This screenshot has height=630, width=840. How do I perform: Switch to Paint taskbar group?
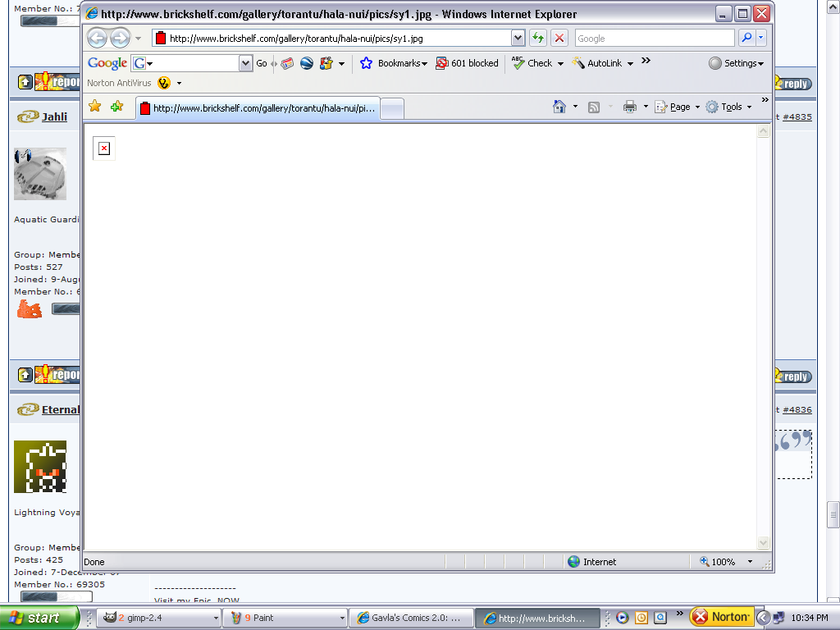tap(285, 618)
